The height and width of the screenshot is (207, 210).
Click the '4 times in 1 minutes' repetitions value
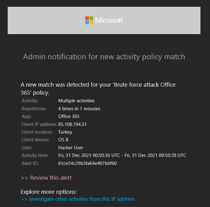pos(79,109)
